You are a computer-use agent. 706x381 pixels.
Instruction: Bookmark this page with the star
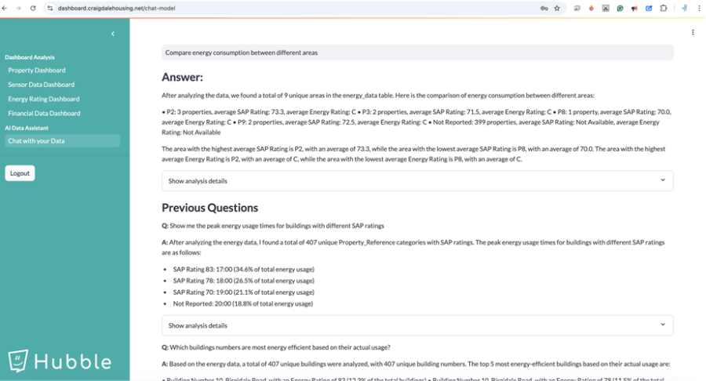coord(557,8)
